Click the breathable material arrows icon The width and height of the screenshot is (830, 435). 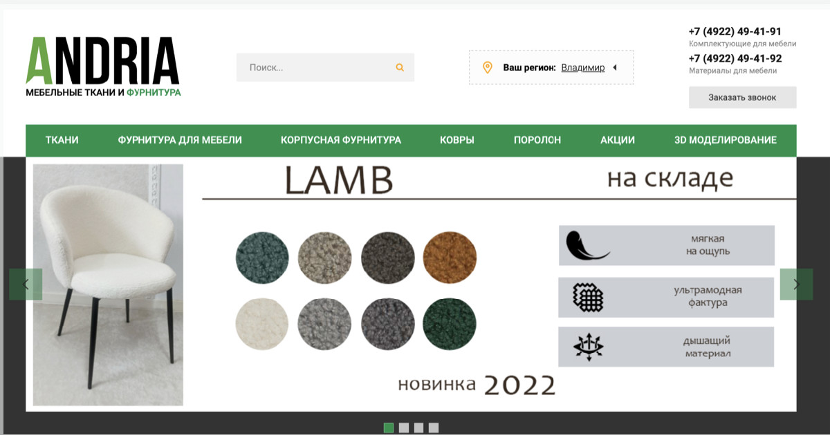(x=589, y=347)
